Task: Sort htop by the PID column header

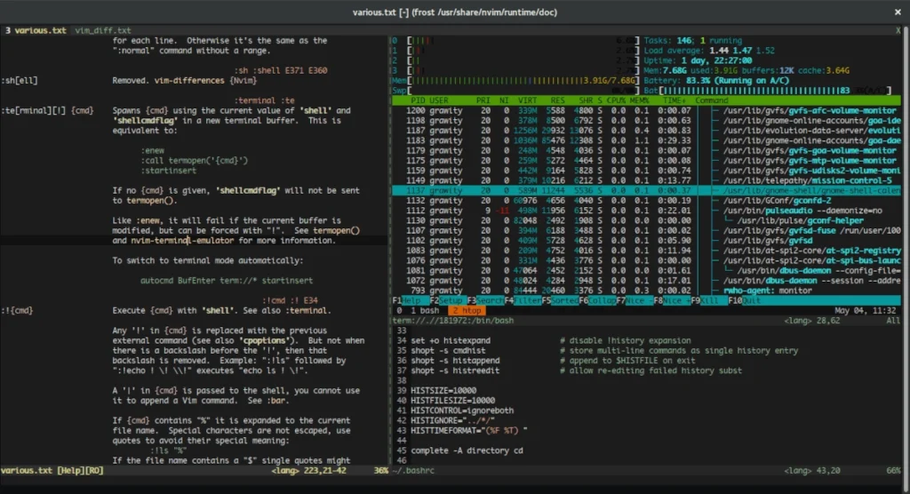Action: pos(418,100)
